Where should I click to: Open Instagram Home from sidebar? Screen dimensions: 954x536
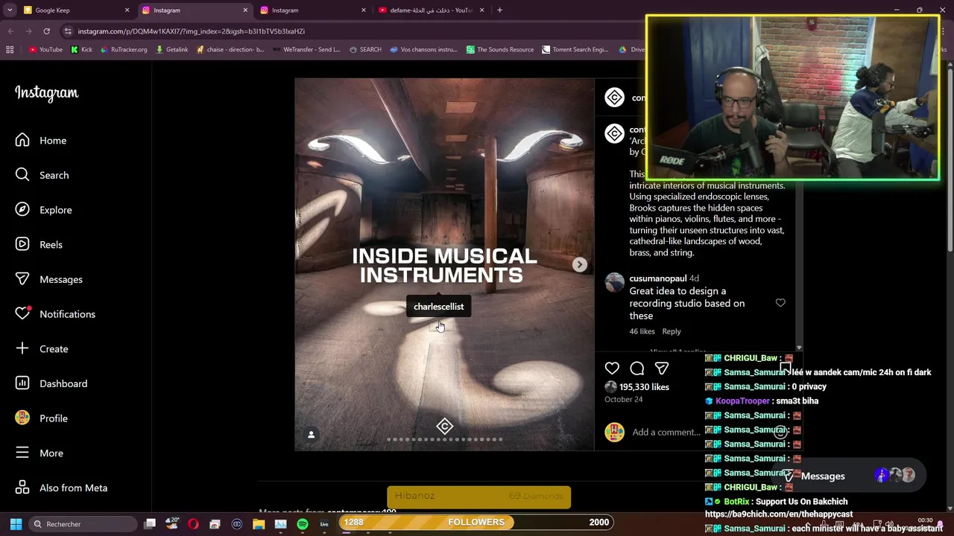(41, 141)
